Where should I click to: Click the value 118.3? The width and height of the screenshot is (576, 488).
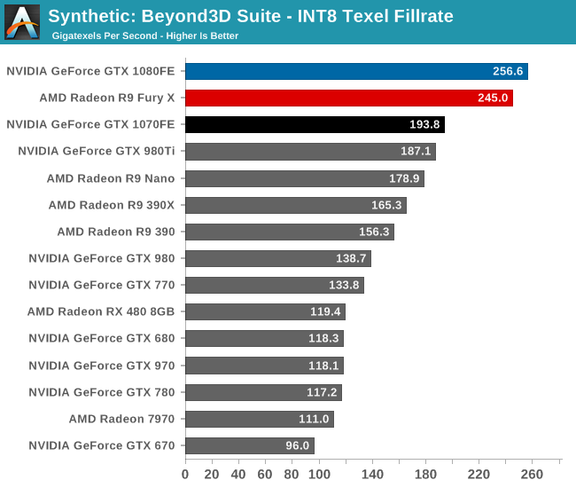(323, 338)
